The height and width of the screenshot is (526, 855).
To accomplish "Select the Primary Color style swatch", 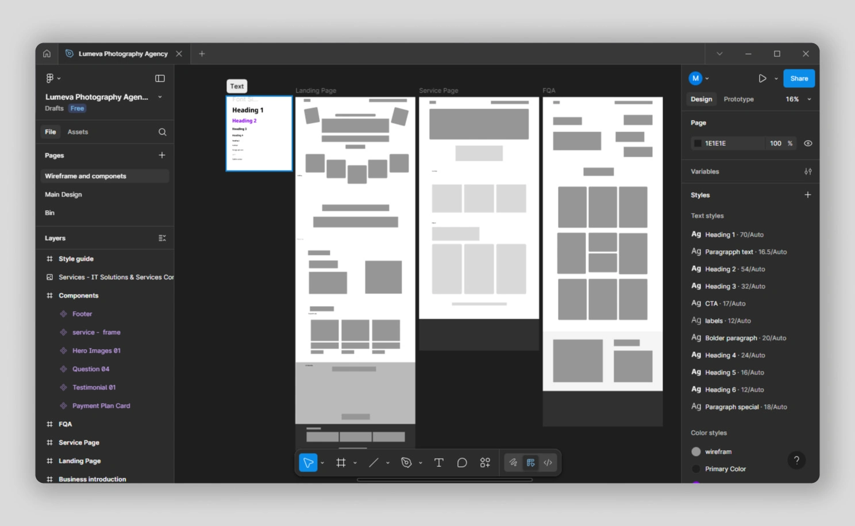I will [696, 469].
